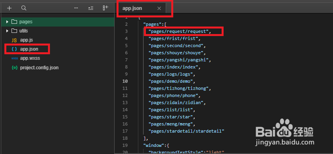Click the green config icon of project.config.json
333x154 pixels.
coord(14,68)
